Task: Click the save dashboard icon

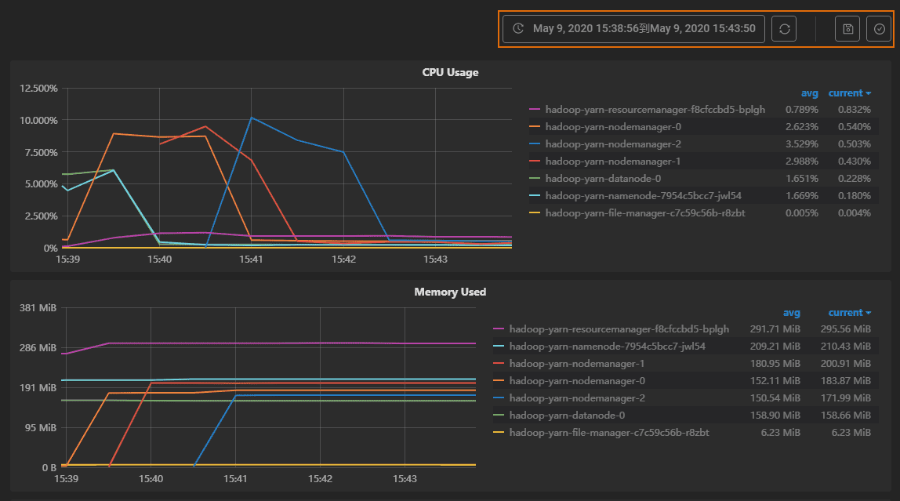Action: pos(847,29)
